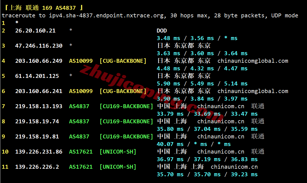Click AS17621 on hop 11

pos(81,167)
